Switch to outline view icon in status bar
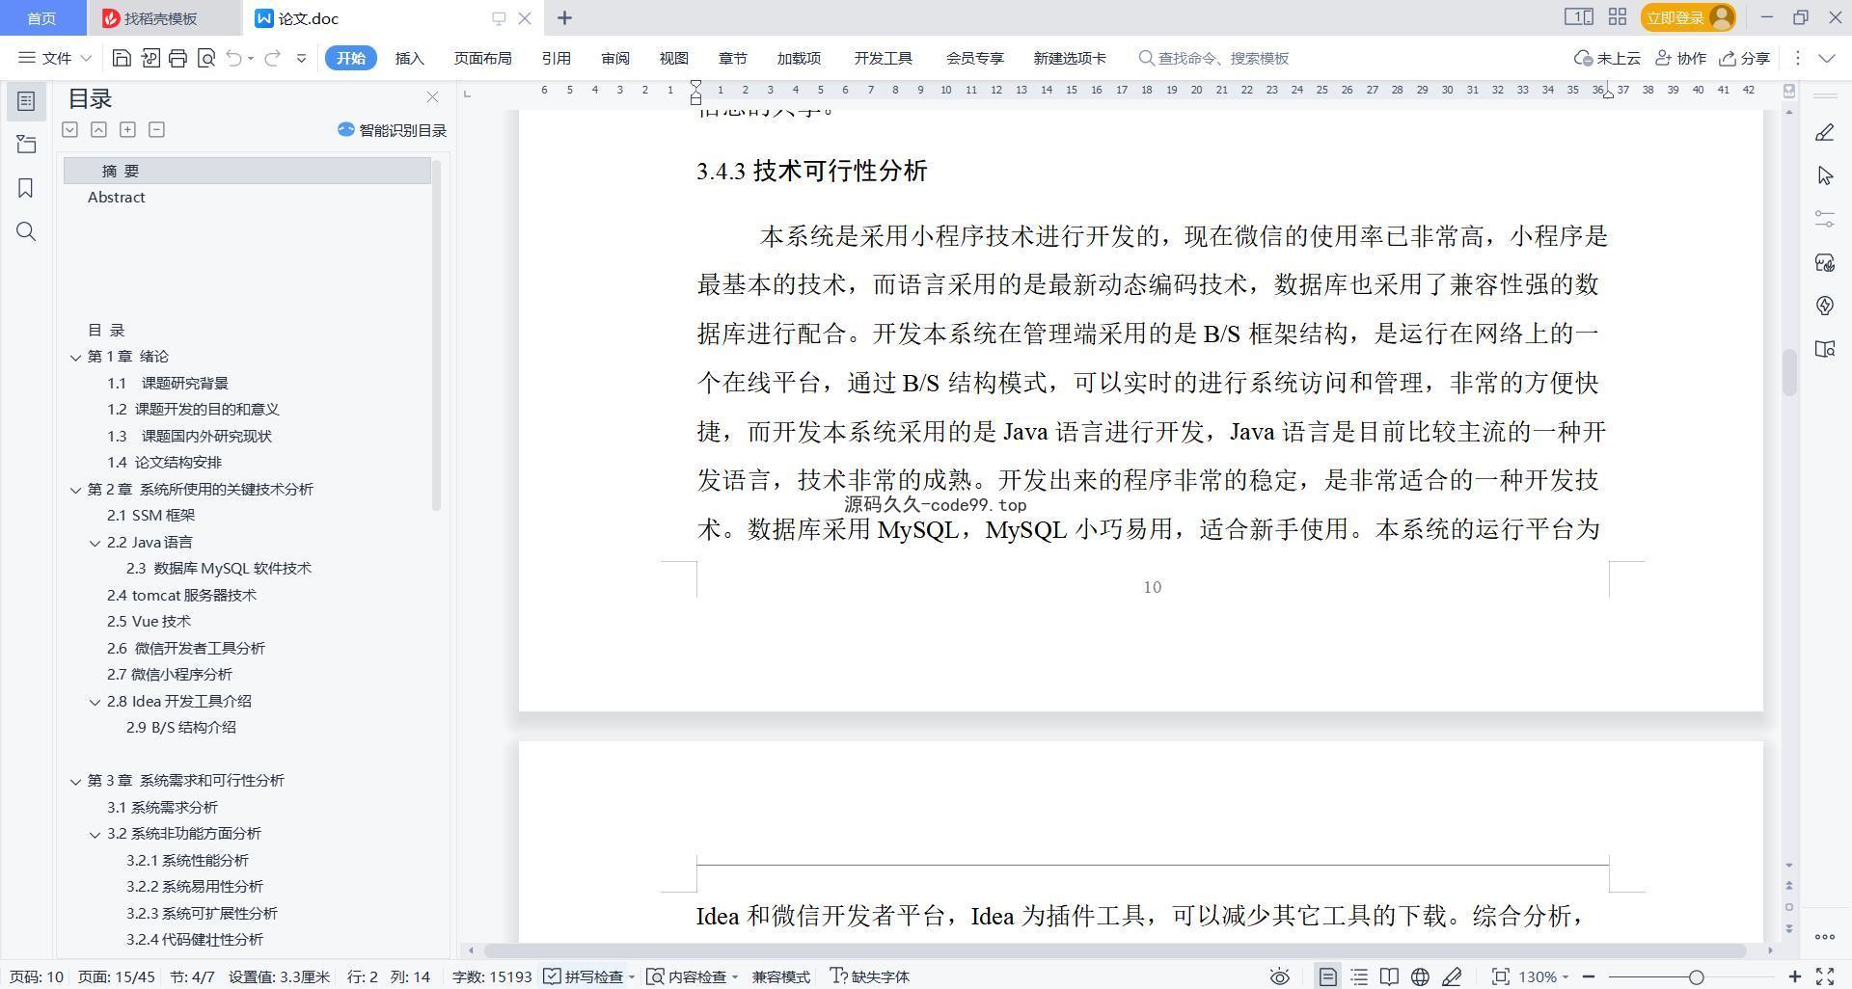The image size is (1852, 989). 1359,976
